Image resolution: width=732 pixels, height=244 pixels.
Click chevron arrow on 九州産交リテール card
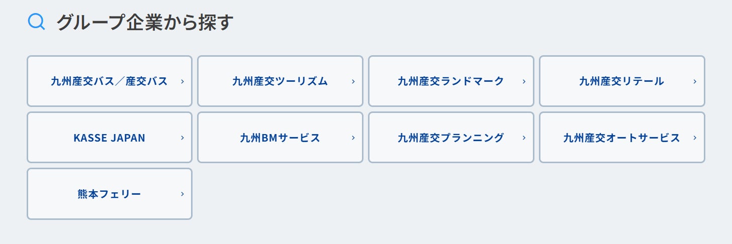tap(695, 81)
